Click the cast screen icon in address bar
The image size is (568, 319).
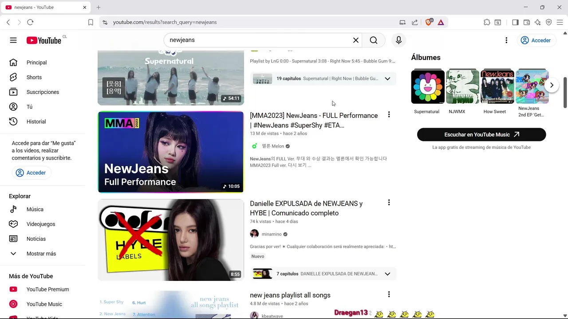(x=402, y=22)
